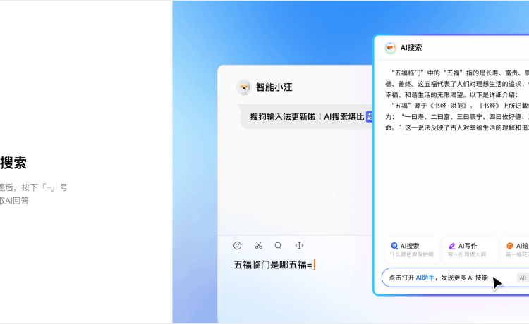Select the 什么颜色屏保护眼 search suggestion
529x324 pixels.
point(412,254)
